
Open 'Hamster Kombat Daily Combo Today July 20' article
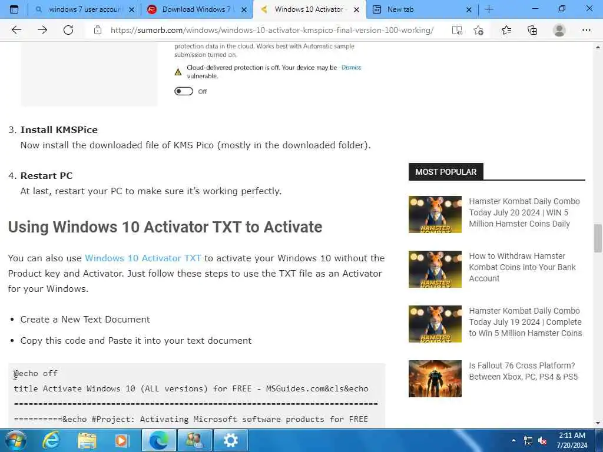coord(524,212)
